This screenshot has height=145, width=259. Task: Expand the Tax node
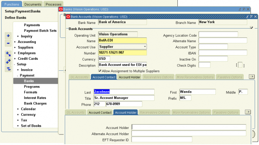[18, 120]
